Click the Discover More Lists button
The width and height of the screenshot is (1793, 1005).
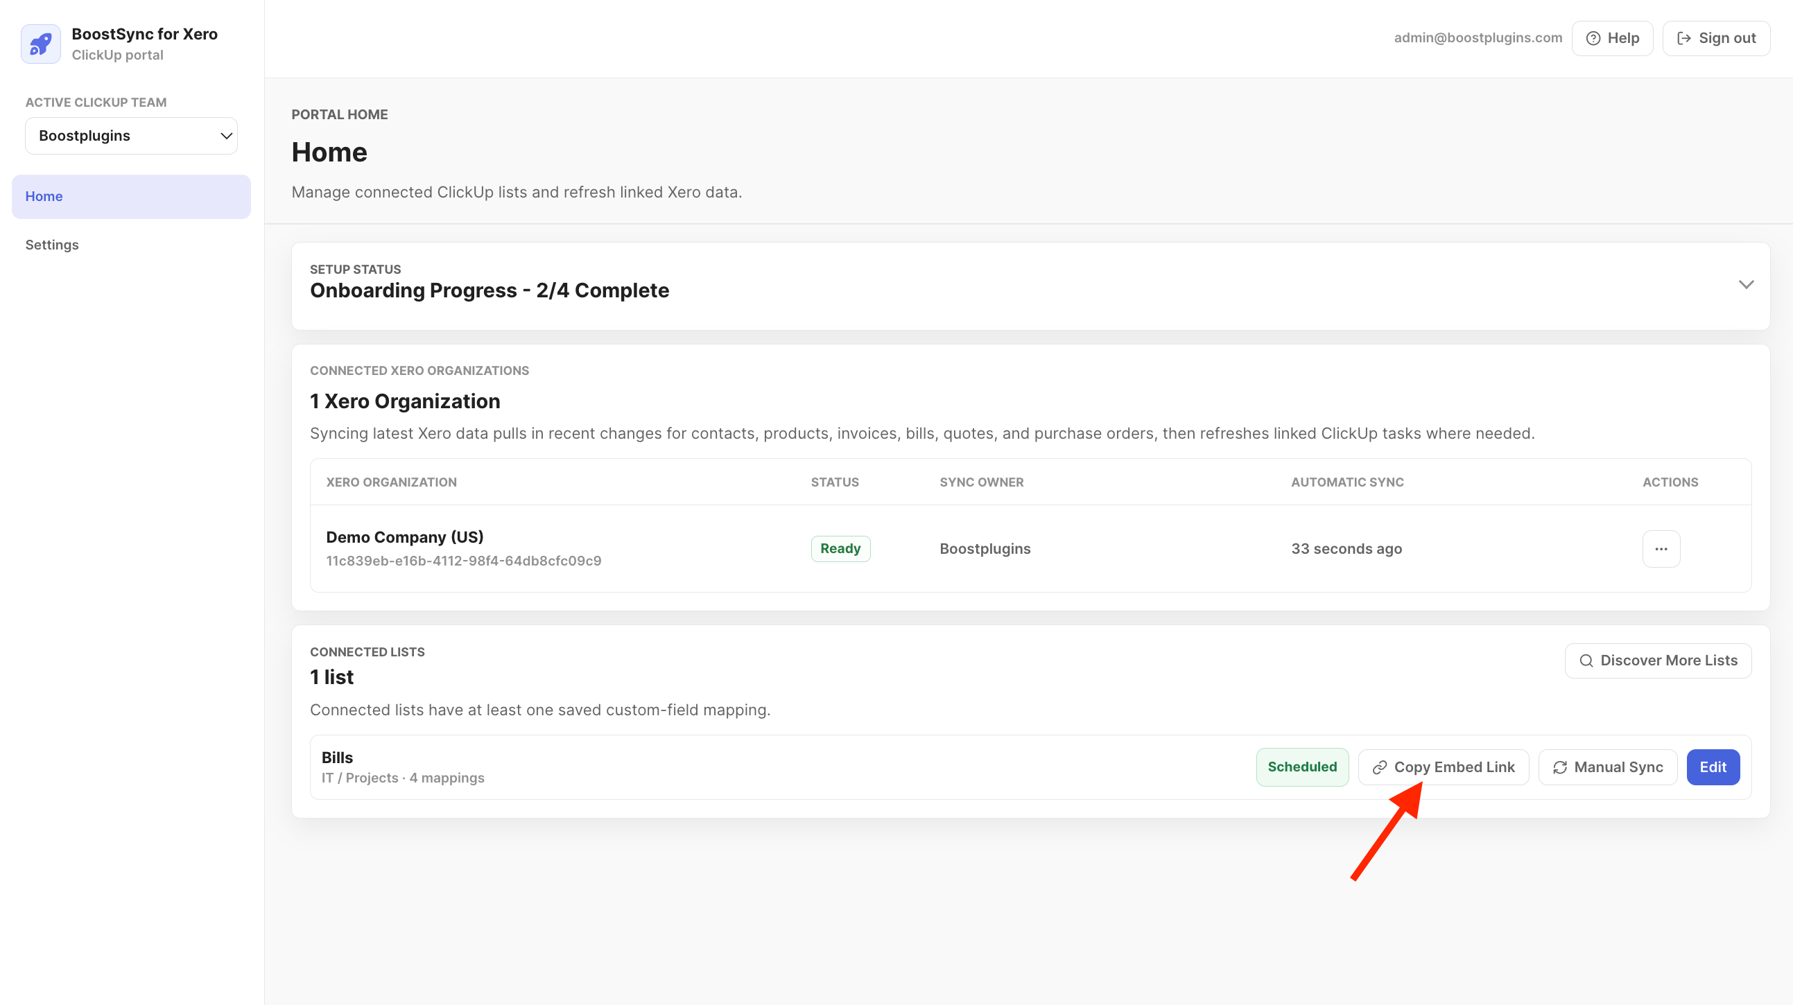1658,661
